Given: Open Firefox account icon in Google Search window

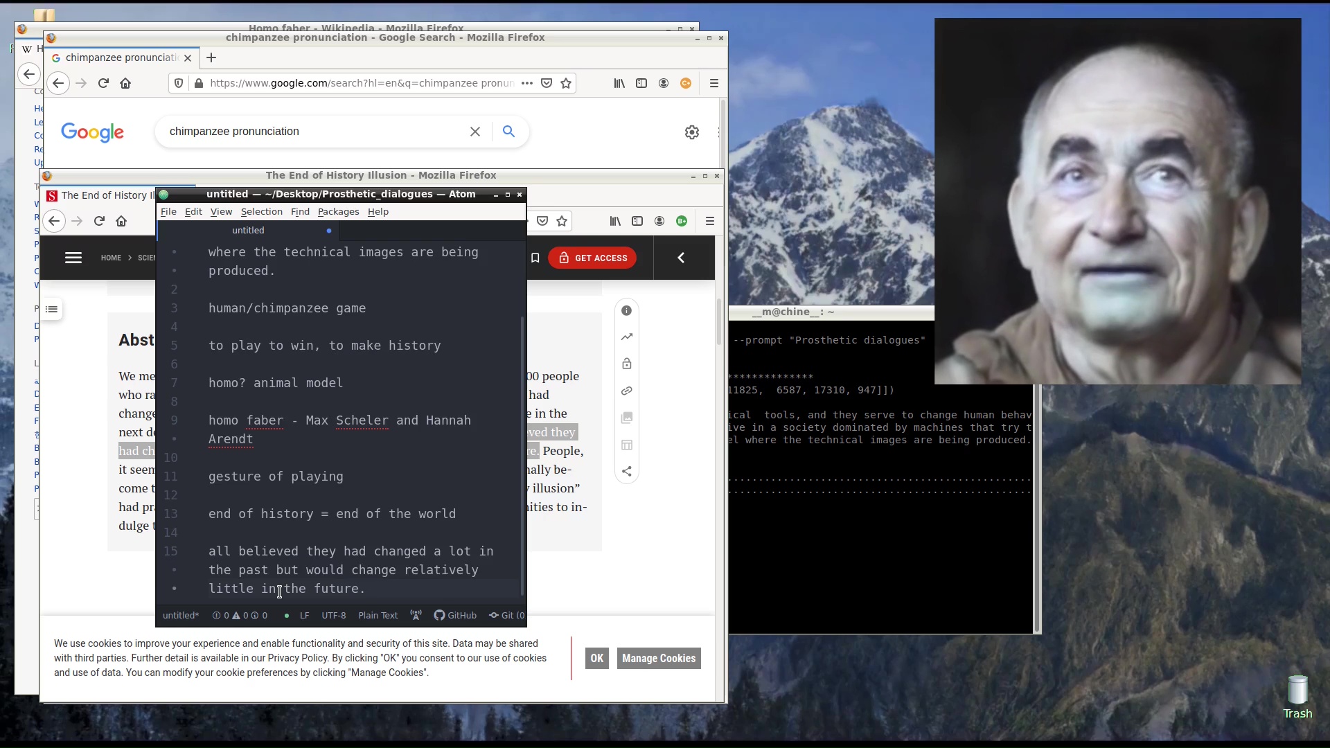Looking at the screenshot, I should click(x=664, y=83).
